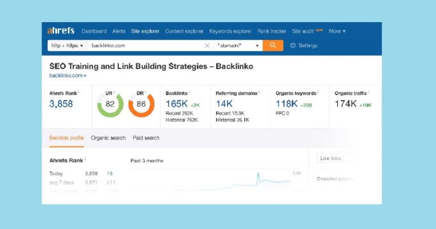Click the orange search magnifier button
The width and height of the screenshot is (436, 229).
(272, 45)
